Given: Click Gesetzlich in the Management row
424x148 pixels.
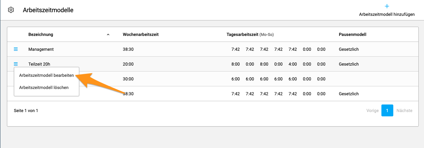Looking at the screenshot, I should 349,49.
